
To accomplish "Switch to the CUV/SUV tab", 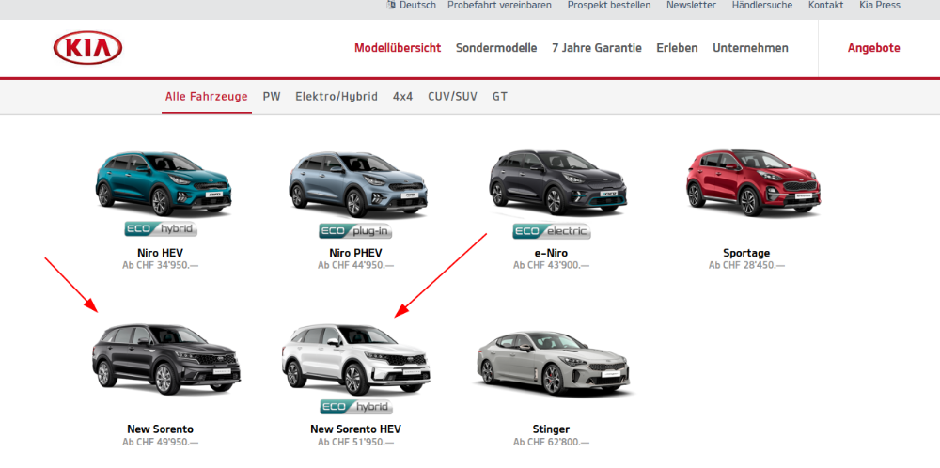I will pyautogui.click(x=453, y=97).
